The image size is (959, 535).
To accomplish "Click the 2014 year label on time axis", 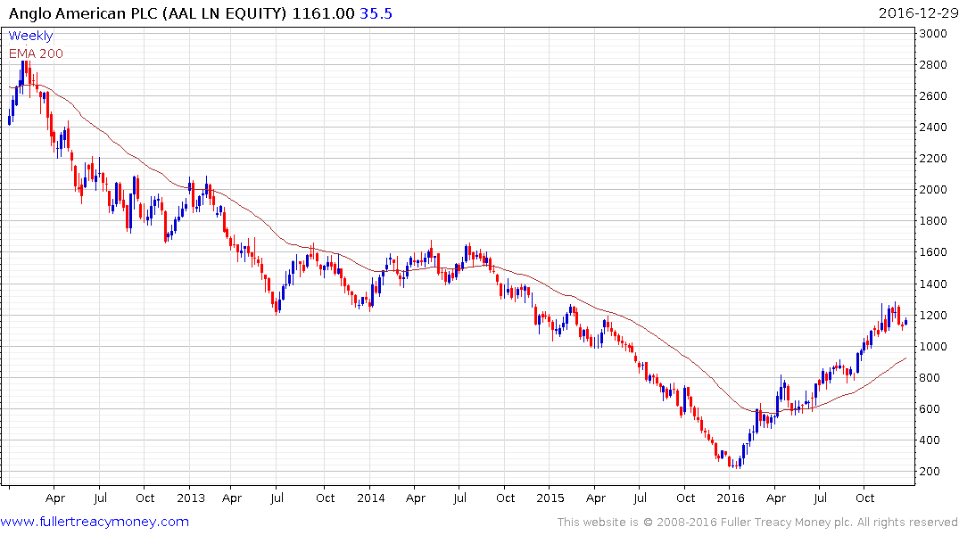I will pyautogui.click(x=370, y=498).
